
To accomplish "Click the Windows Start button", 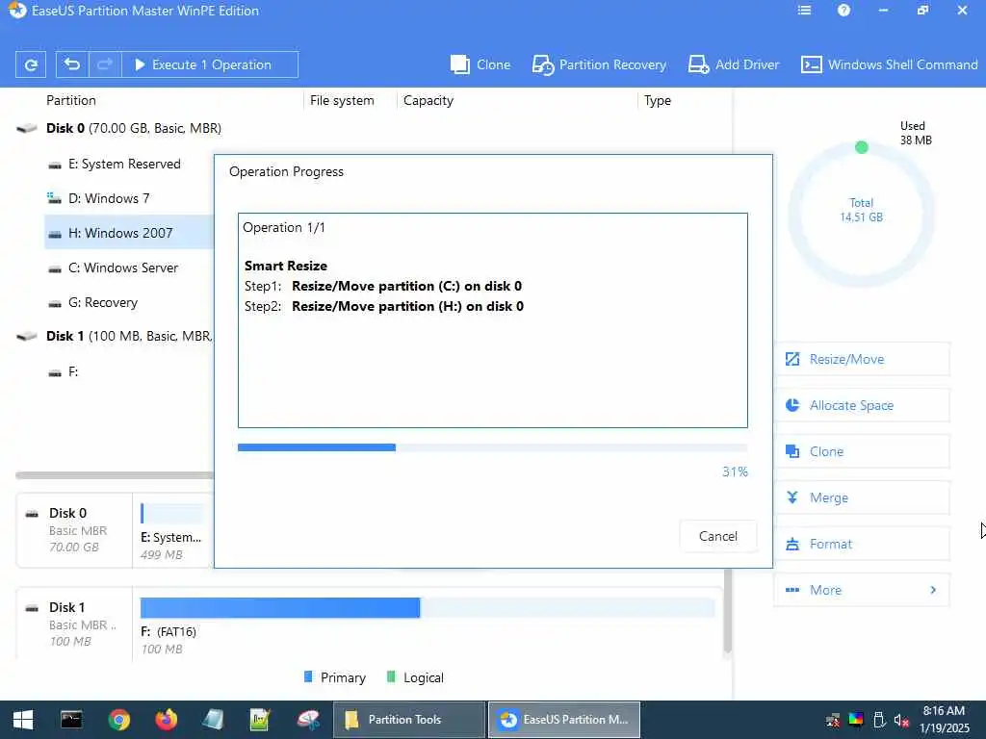I will [x=23, y=720].
